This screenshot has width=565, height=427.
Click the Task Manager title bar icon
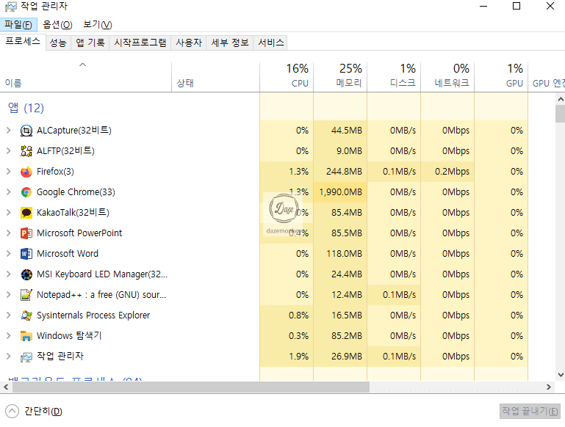tap(11, 7)
